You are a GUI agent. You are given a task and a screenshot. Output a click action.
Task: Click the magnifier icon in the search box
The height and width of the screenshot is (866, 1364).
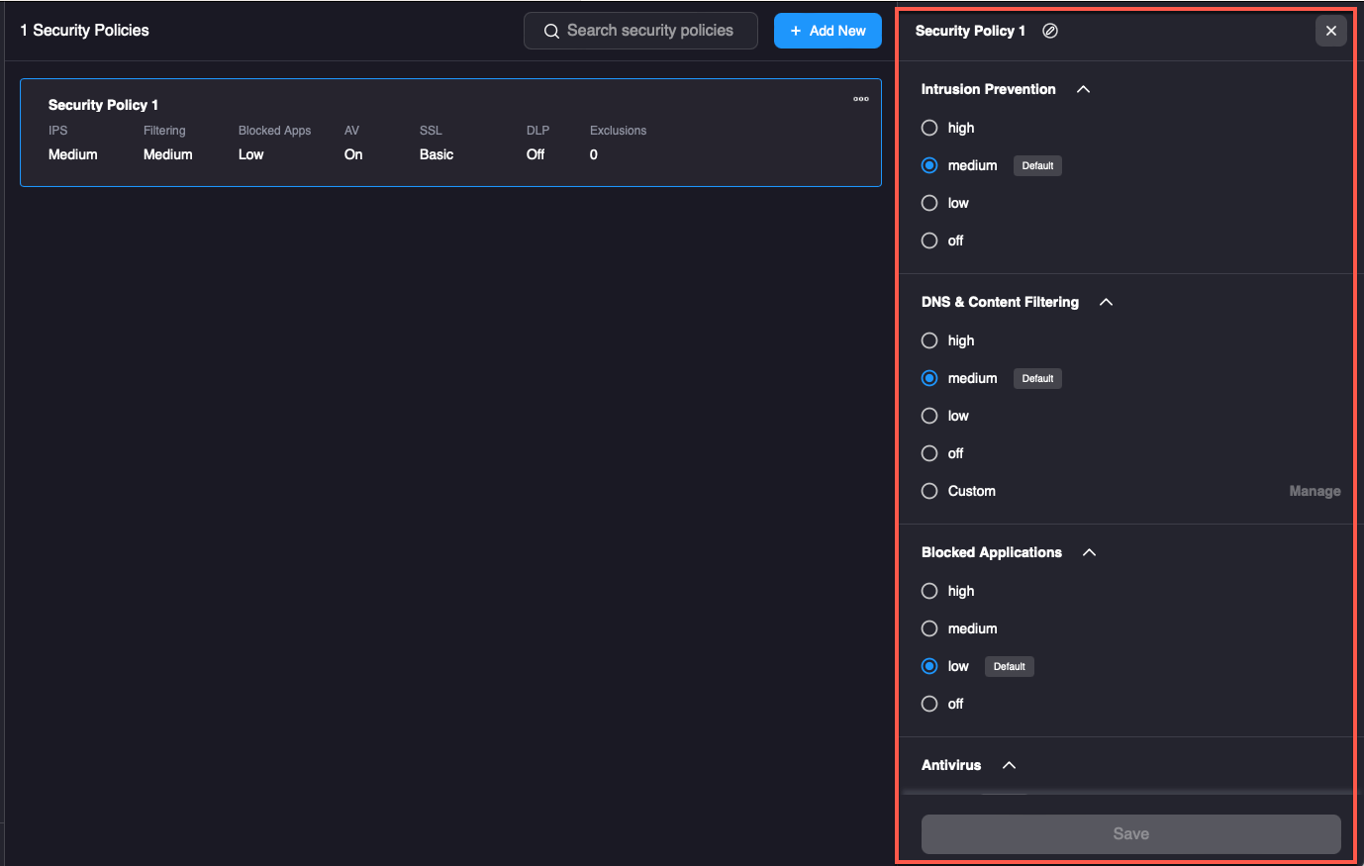click(551, 31)
